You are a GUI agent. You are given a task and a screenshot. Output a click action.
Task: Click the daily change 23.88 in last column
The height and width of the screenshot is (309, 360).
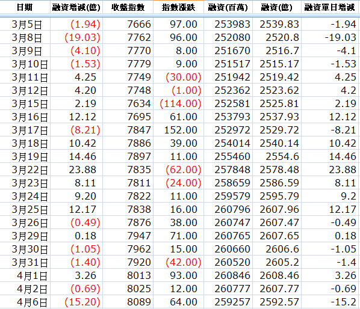[x=329, y=170]
